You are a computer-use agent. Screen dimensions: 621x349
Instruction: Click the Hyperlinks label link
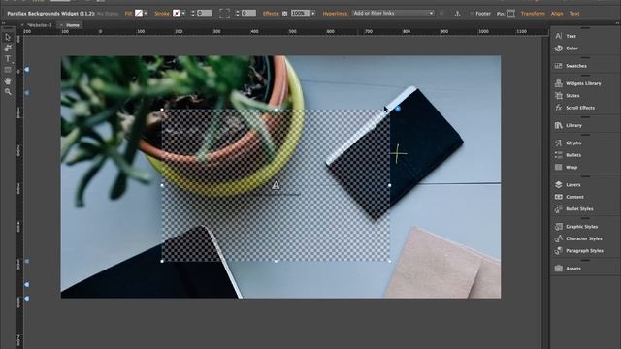(335, 14)
